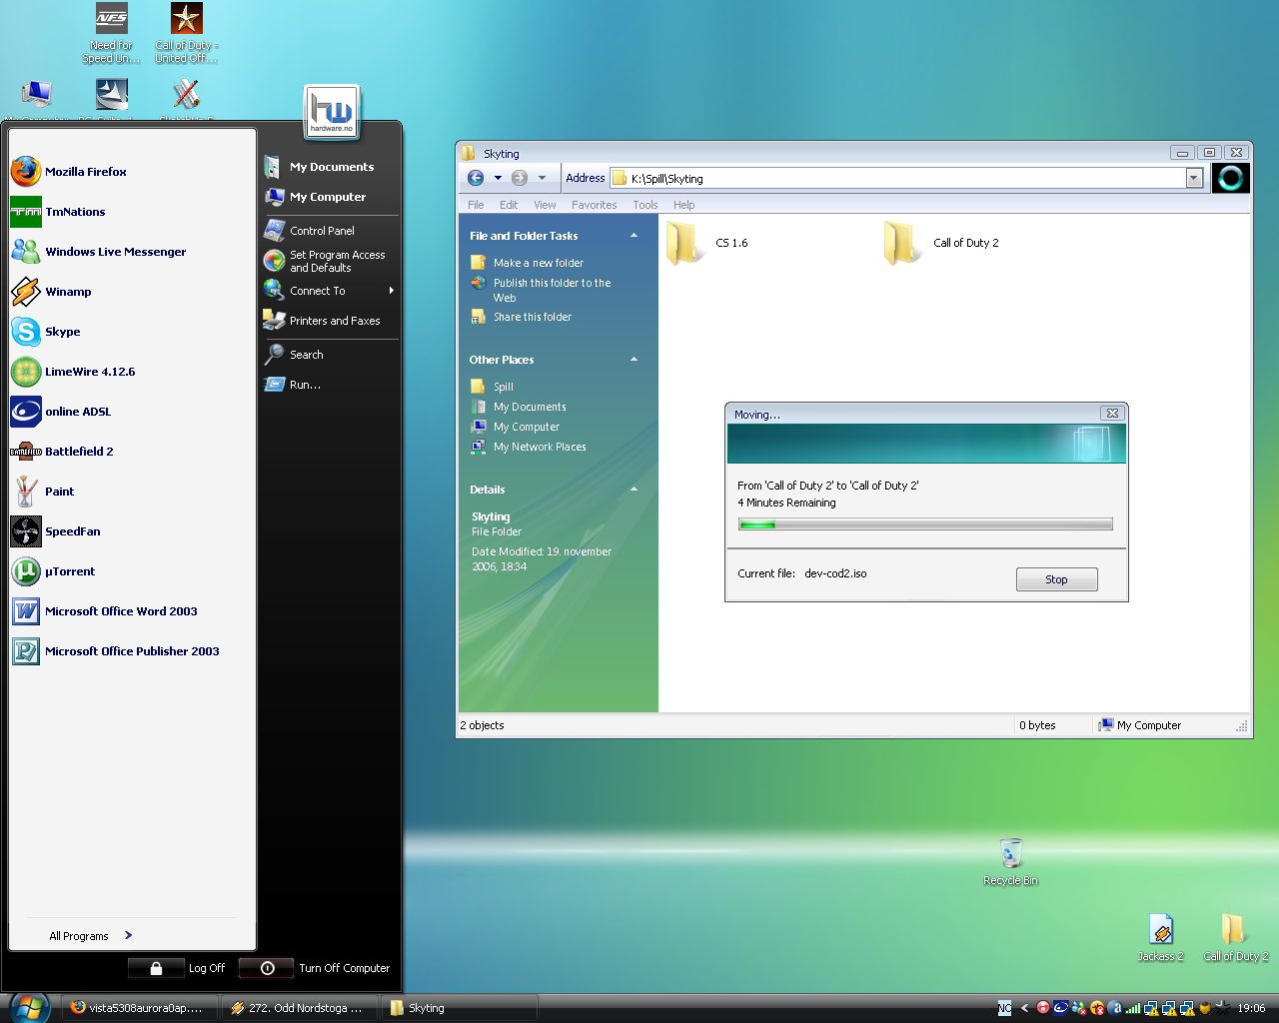The height and width of the screenshot is (1023, 1279).
Task: Click Share this folder link
Action: point(533,317)
